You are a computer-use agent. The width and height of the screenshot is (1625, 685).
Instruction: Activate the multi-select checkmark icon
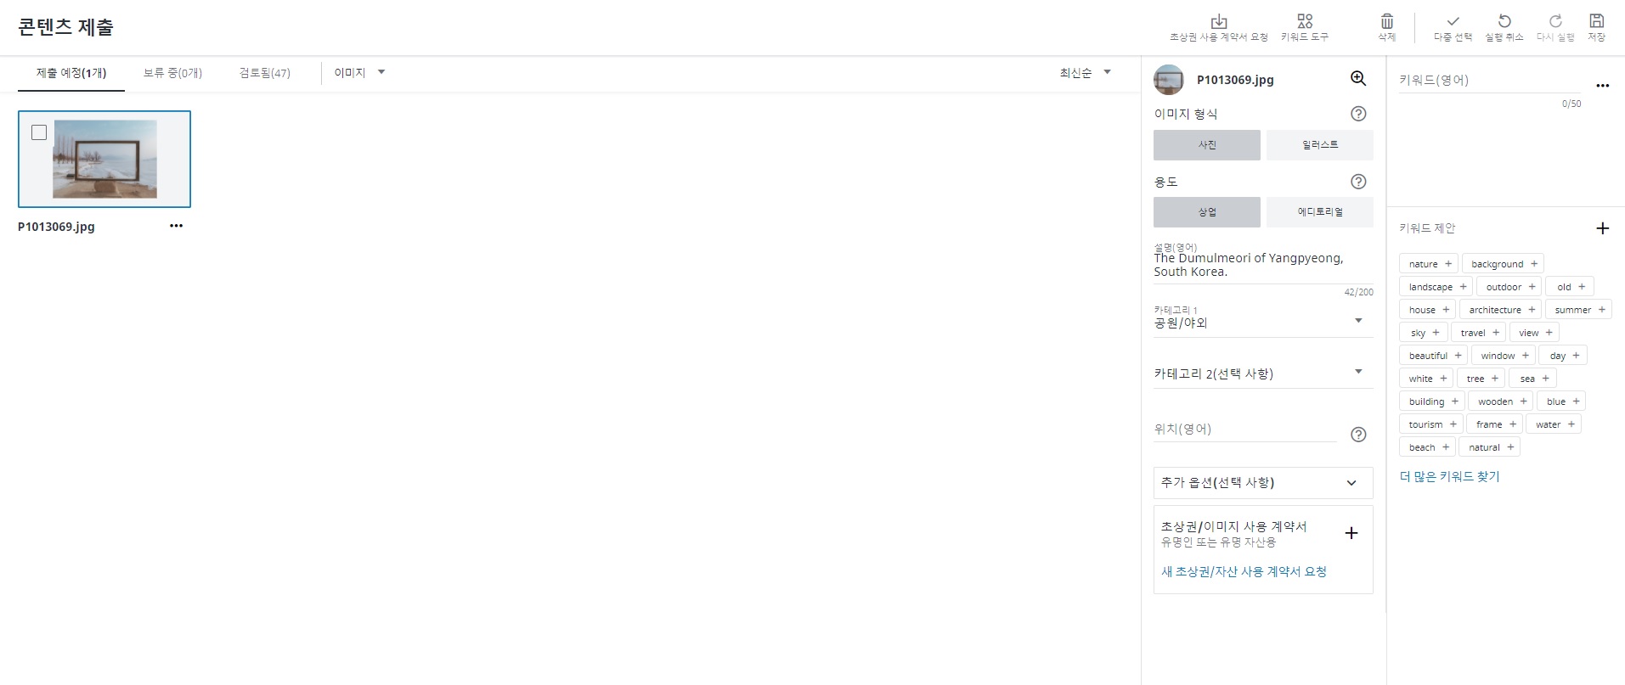coord(1453,21)
